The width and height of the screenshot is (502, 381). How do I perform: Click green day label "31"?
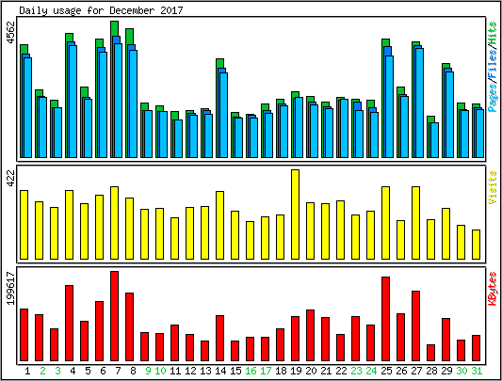tap(477, 371)
